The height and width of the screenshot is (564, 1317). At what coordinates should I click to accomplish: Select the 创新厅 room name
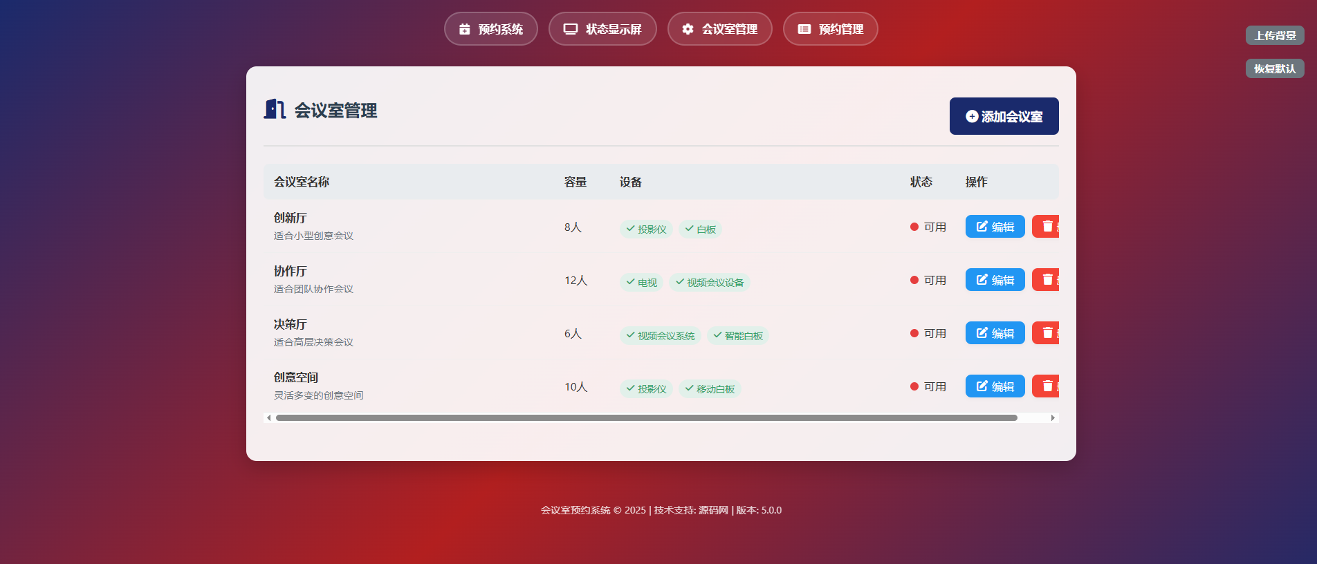291,218
